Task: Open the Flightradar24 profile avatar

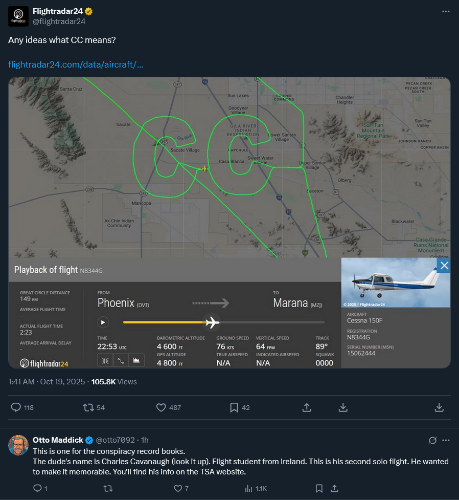Action: pos(18,16)
